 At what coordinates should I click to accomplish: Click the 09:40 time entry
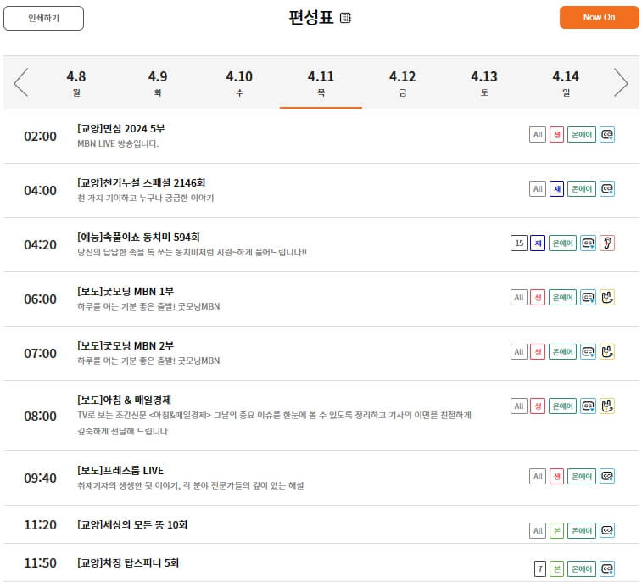pyautogui.click(x=40, y=478)
